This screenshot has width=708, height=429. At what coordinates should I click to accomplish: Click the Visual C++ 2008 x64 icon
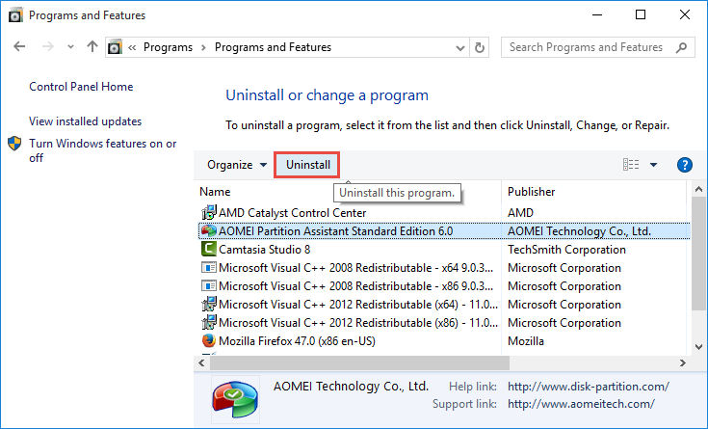coord(209,268)
